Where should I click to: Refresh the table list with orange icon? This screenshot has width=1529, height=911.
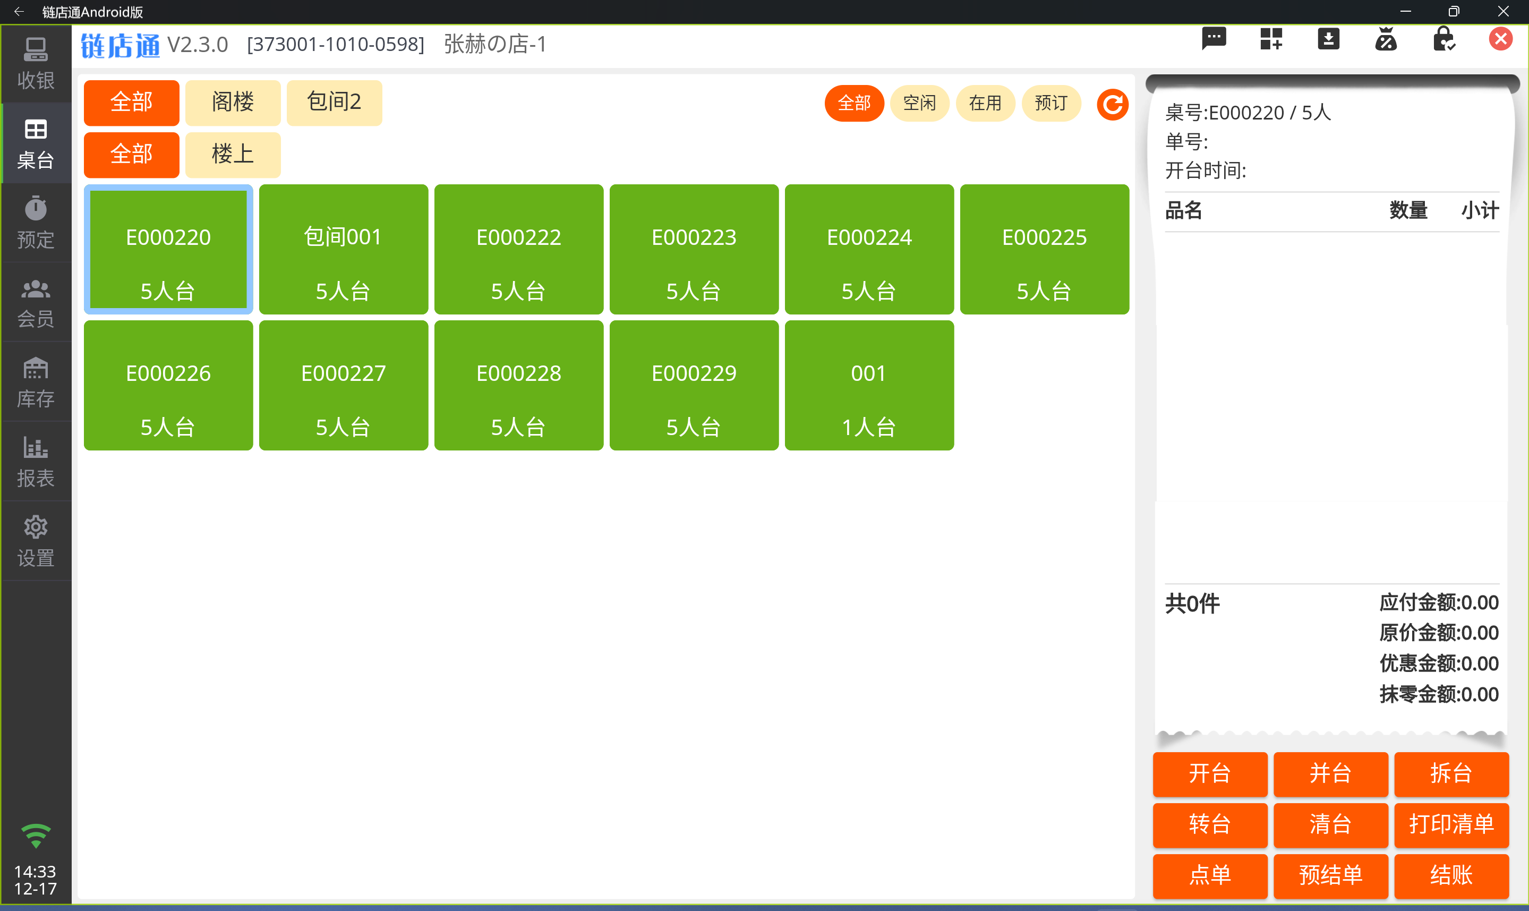click(x=1113, y=104)
